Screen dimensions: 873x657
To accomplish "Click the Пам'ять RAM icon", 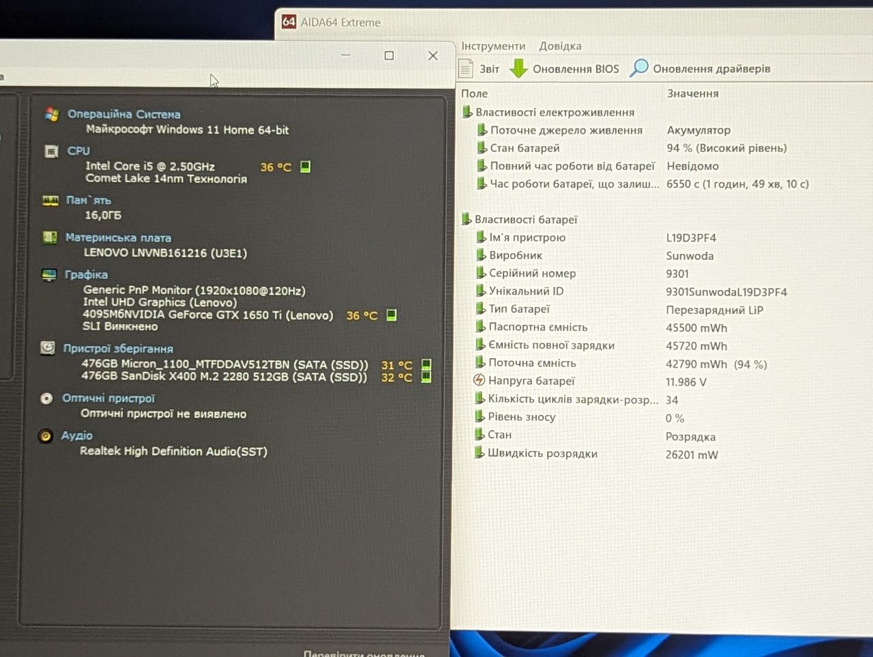I will pyautogui.click(x=50, y=201).
